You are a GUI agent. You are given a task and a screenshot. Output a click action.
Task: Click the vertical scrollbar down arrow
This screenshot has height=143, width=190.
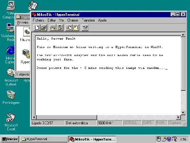pyautogui.click(x=183, y=113)
